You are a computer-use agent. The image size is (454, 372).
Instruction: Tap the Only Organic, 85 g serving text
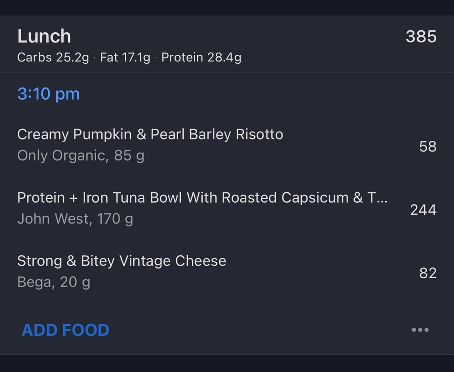coord(81,156)
